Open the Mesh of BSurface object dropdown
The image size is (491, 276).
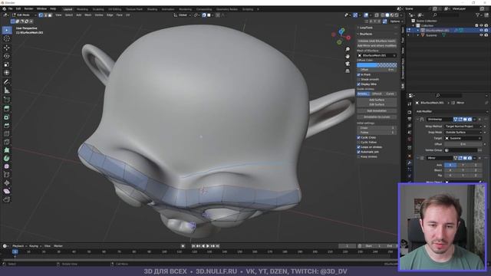[377, 55]
